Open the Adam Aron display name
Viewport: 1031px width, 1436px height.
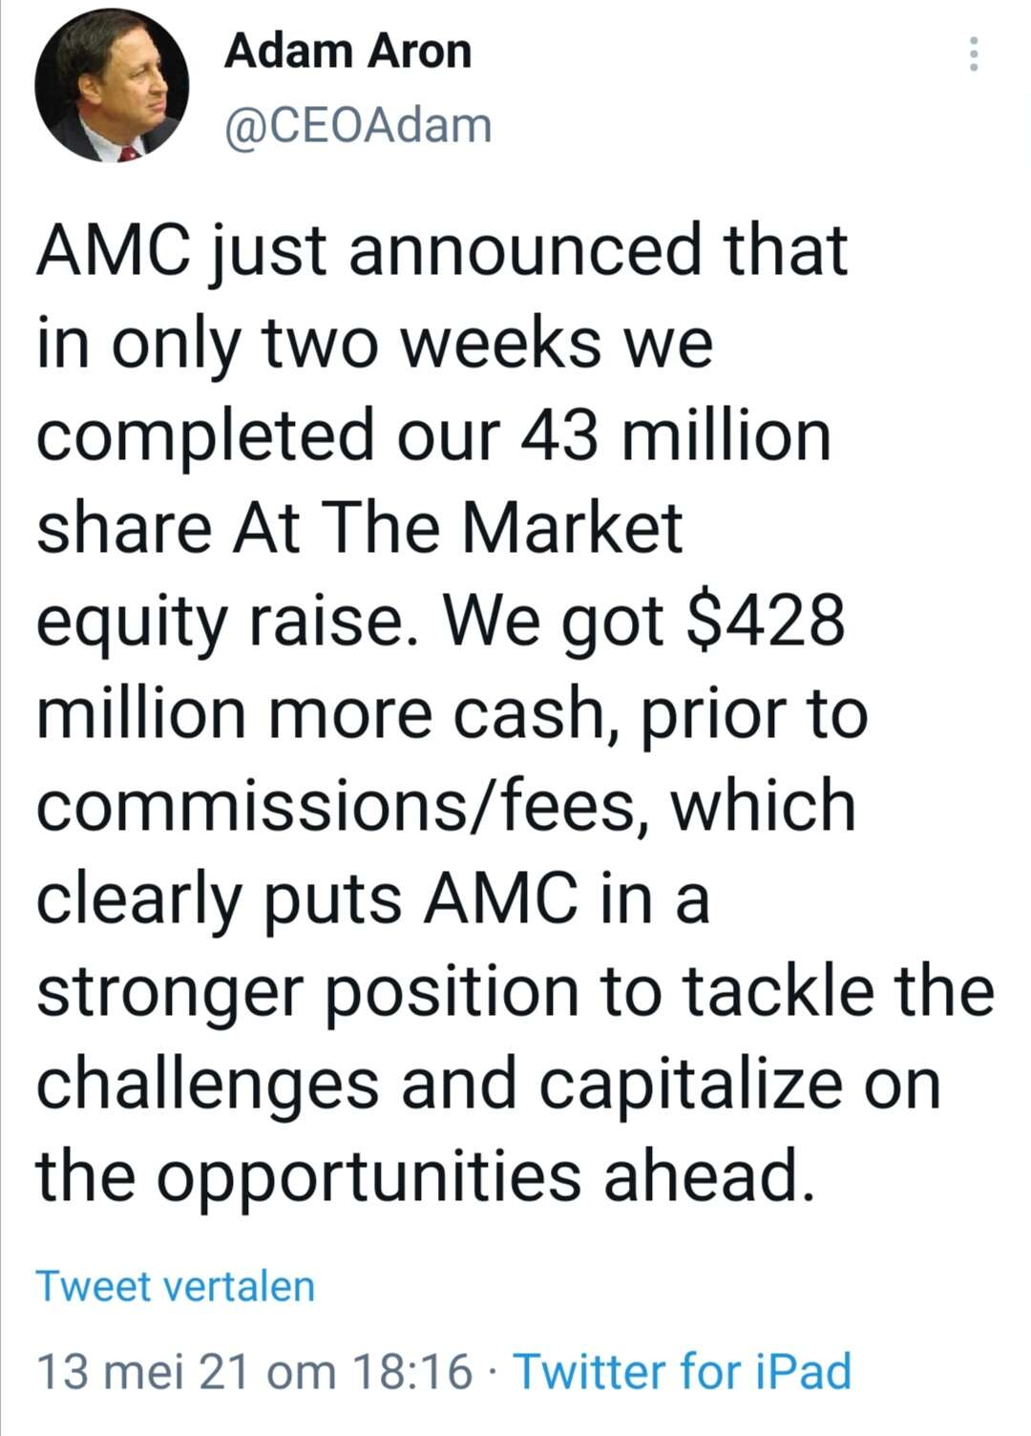click(347, 51)
